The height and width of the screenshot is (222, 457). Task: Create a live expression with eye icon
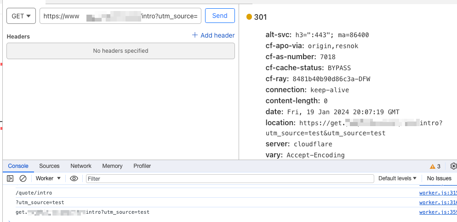pyautogui.click(x=74, y=178)
